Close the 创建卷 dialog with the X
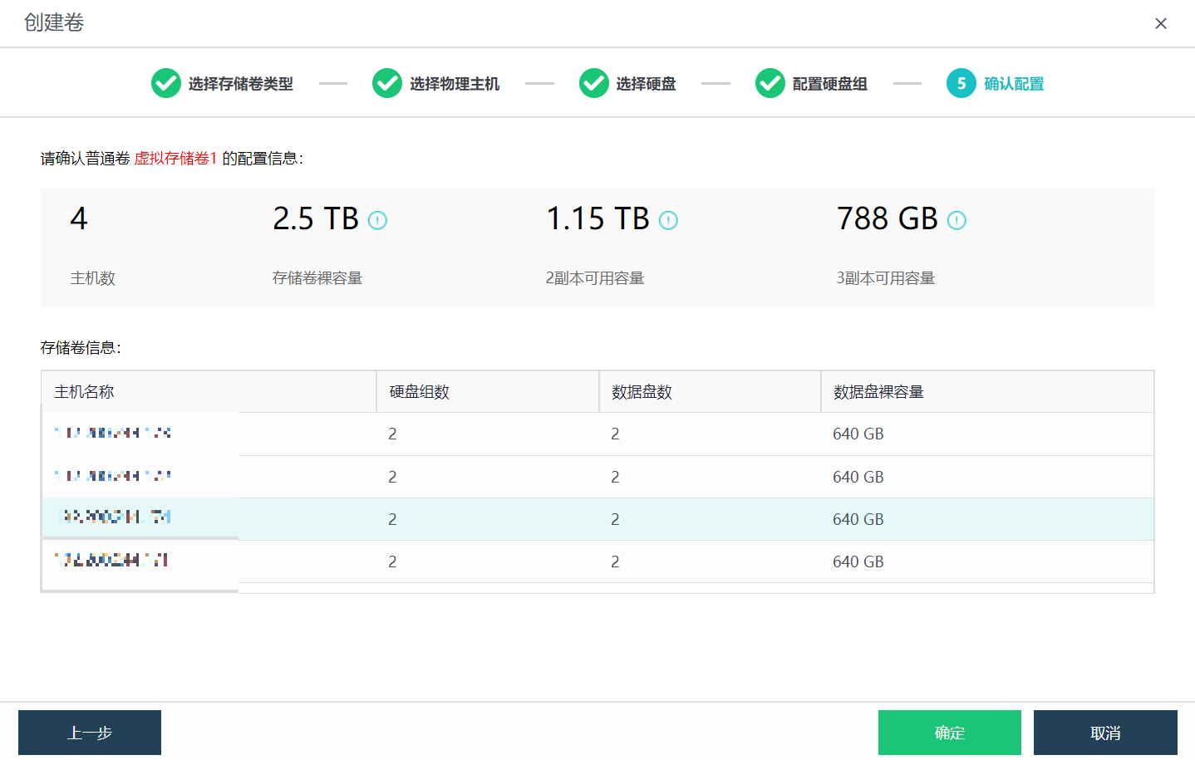Screen dimensions: 1195x760 coord(1161,23)
